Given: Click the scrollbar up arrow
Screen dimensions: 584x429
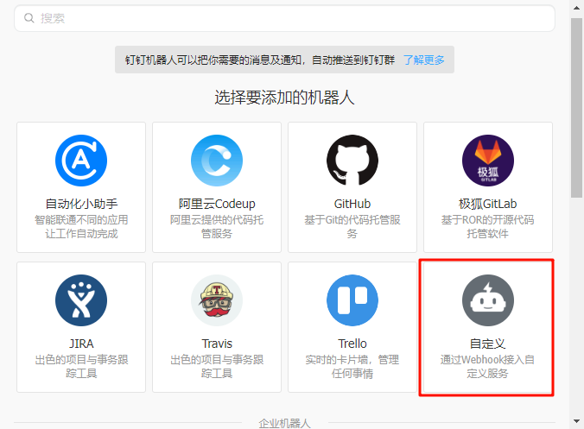Looking at the screenshot, I should coord(576,8).
